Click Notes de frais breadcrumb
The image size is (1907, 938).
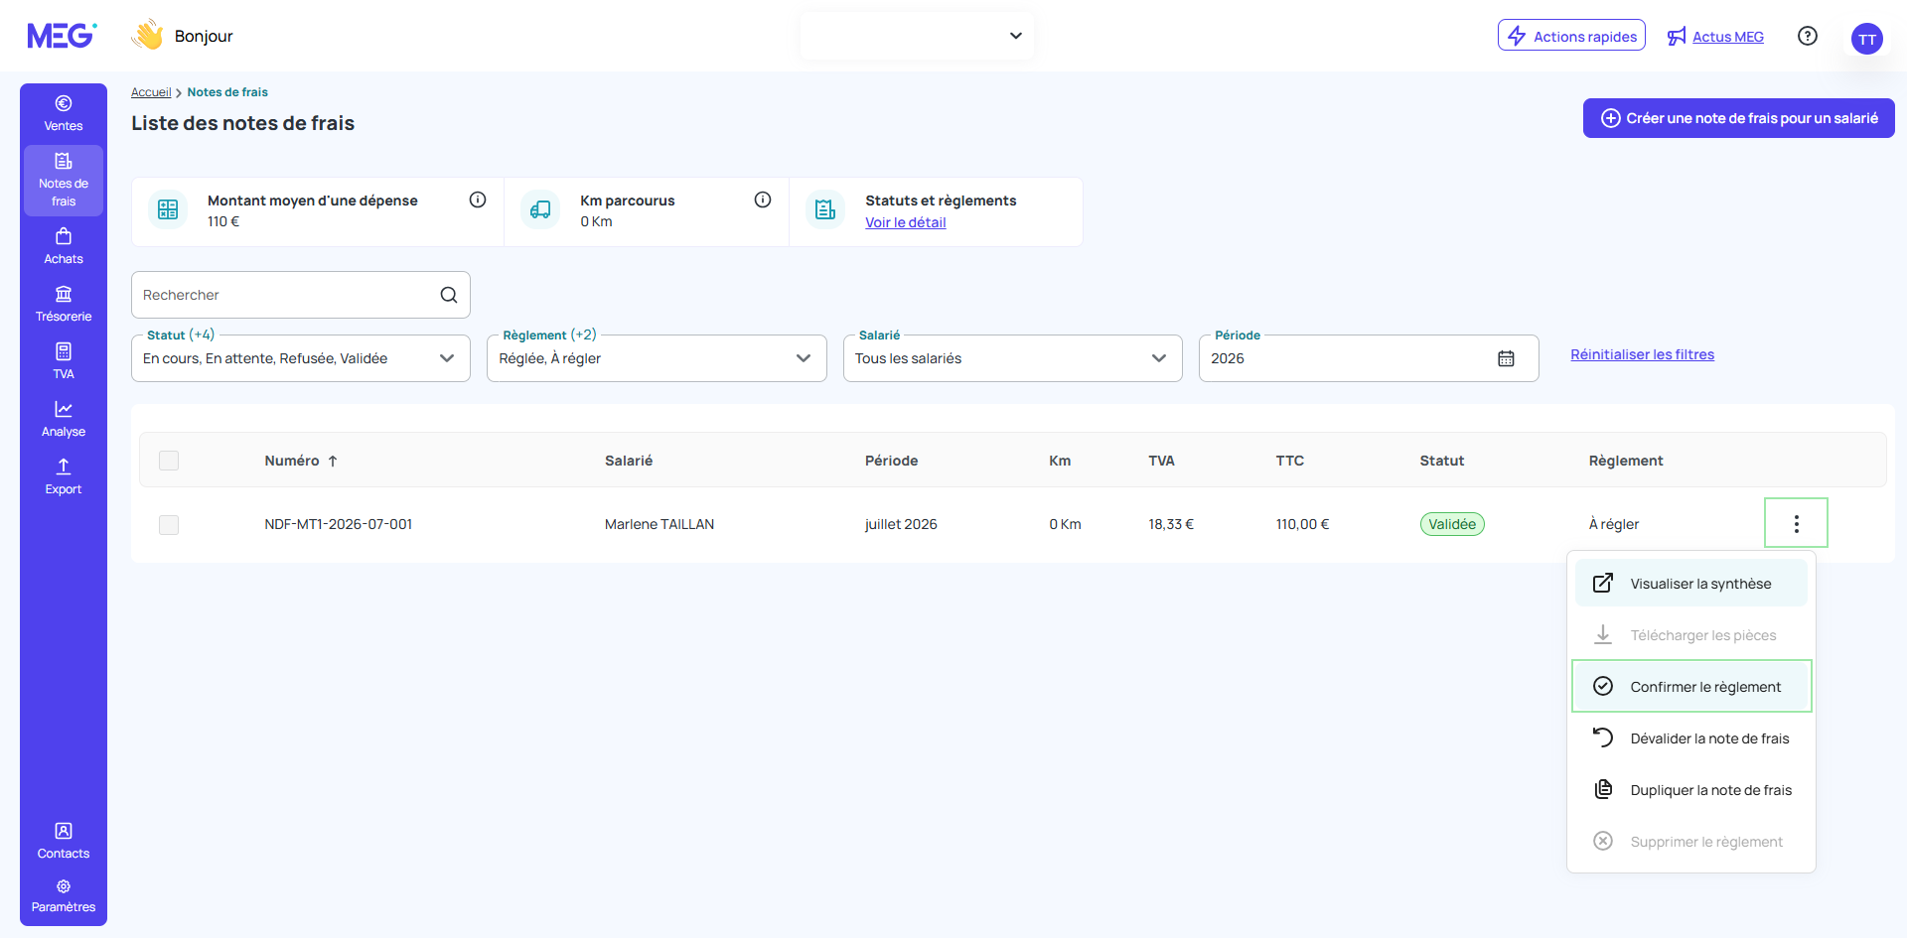point(227,92)
